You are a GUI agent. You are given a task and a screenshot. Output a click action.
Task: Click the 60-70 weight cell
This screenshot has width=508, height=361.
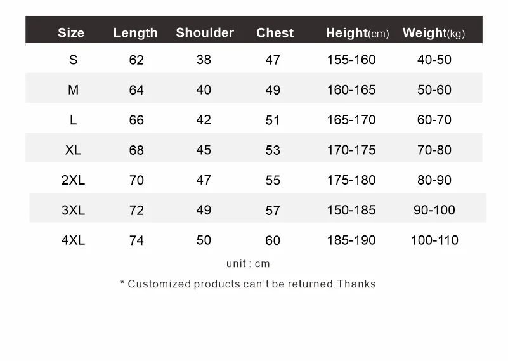click(434, 120)
